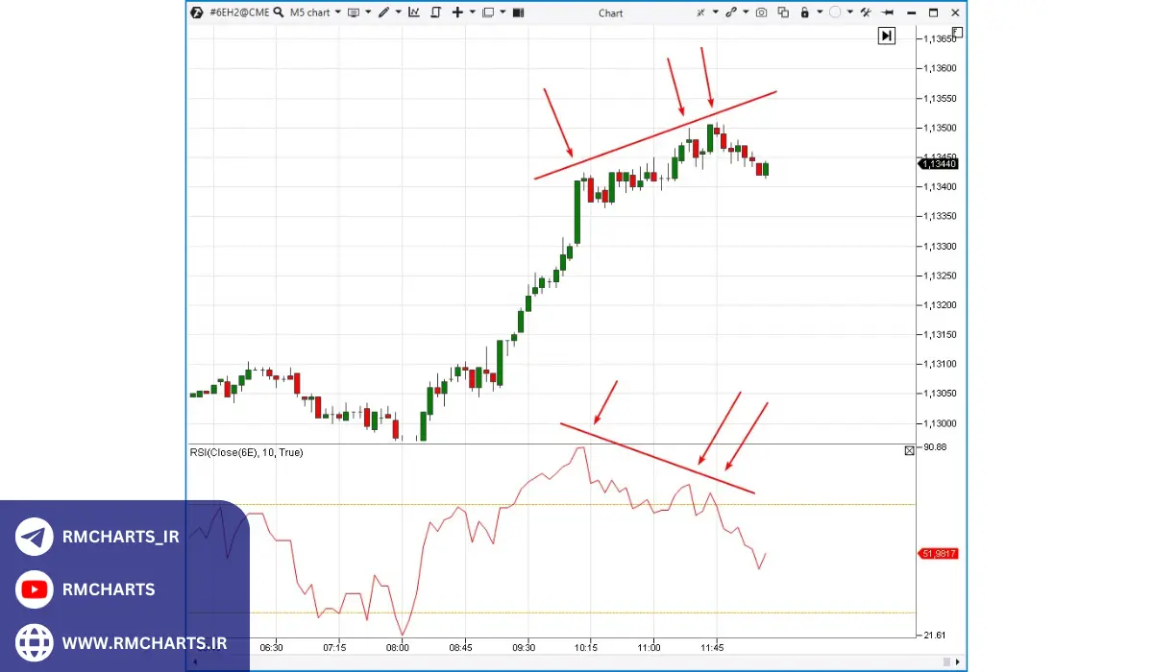The image size is (1153, 672).
Task: Click the indicators chart icon
Action: 414,12
